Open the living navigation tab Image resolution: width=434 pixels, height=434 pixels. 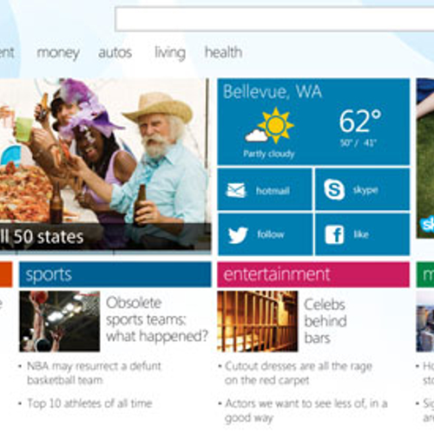pyautogui.click(x=170, y=53)
